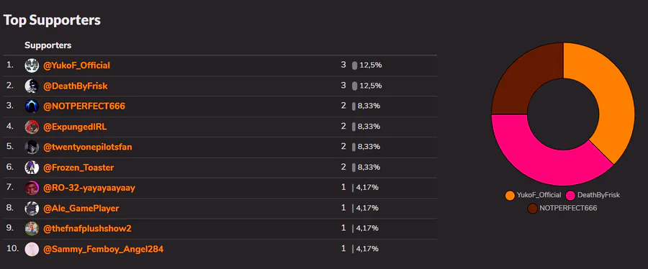Click the Ale_GamePlayer avatar icon
The image size is (648, 269).
pyautogui.click(x=32, y=209)
